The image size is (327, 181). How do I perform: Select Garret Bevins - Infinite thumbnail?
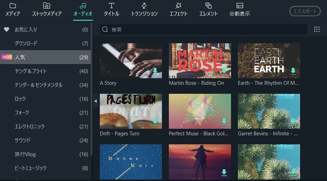pyautogui.click(x=269, y=111)
